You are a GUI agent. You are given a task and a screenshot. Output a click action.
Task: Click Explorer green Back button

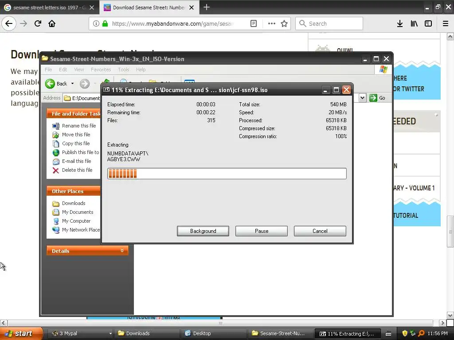(56, 84)
